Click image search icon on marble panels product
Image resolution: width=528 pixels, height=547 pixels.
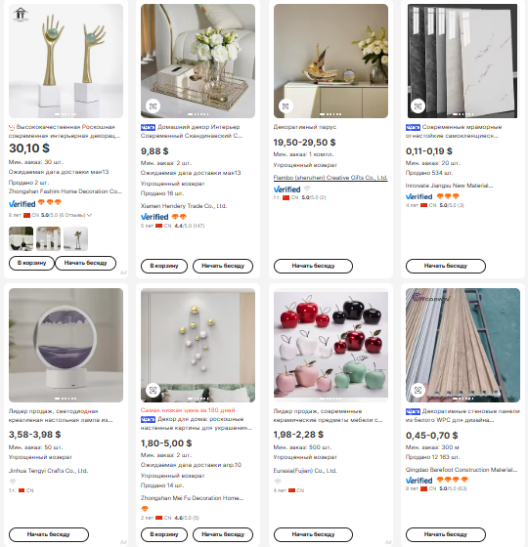tap(418, 106)
